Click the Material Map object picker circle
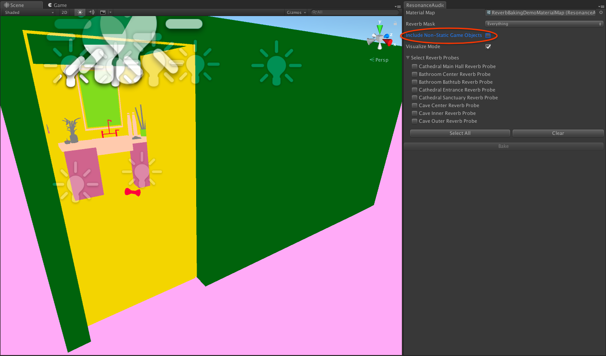 [601, 13]
